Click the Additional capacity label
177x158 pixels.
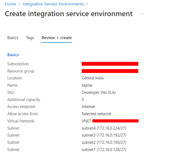point(24,100)
